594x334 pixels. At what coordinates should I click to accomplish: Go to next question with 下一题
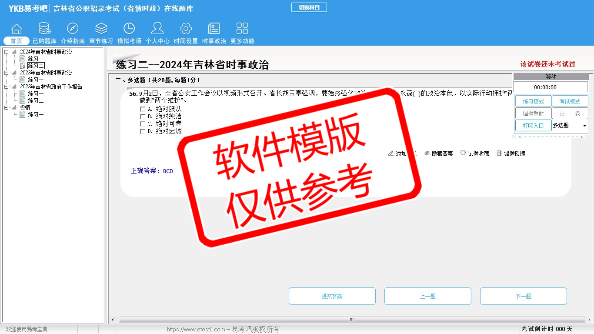(x=523, y=296)
